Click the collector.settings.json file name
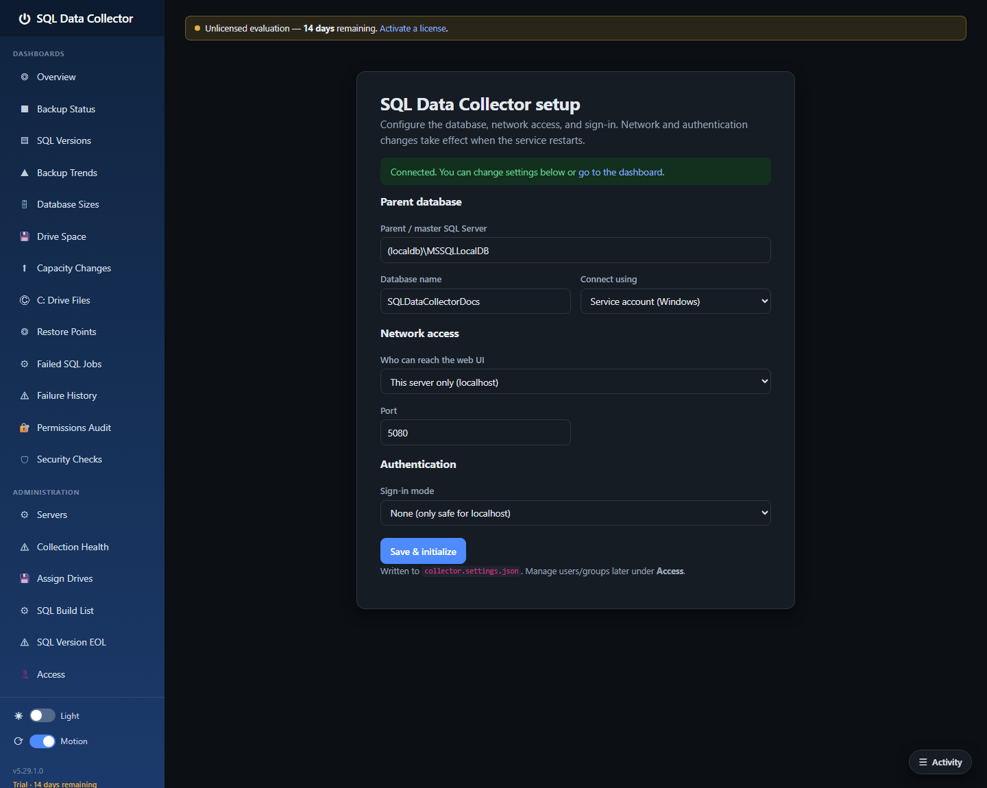Screen dimensions: 987x788 coord(472,571)
